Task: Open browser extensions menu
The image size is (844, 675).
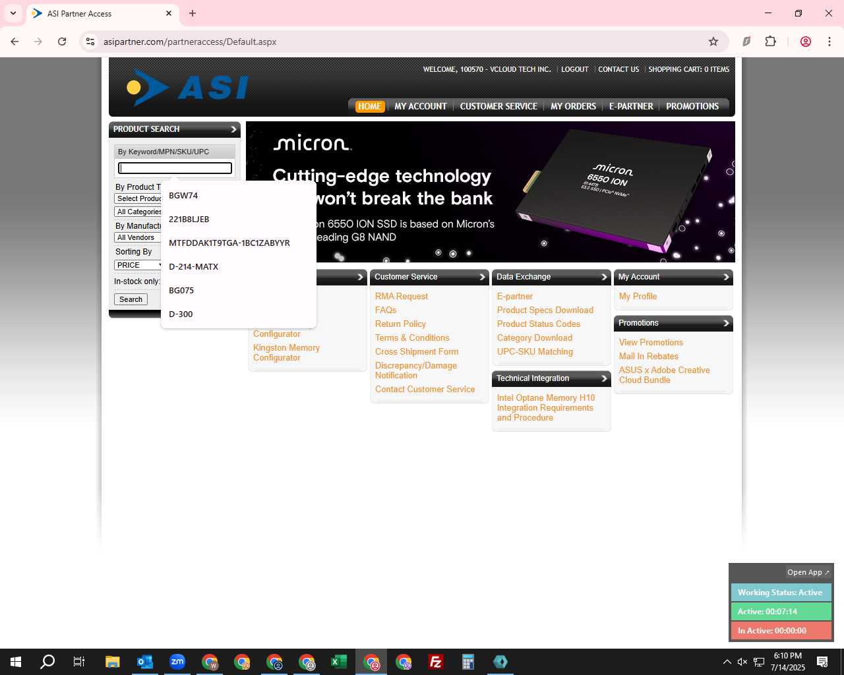Action: (770, 42)
